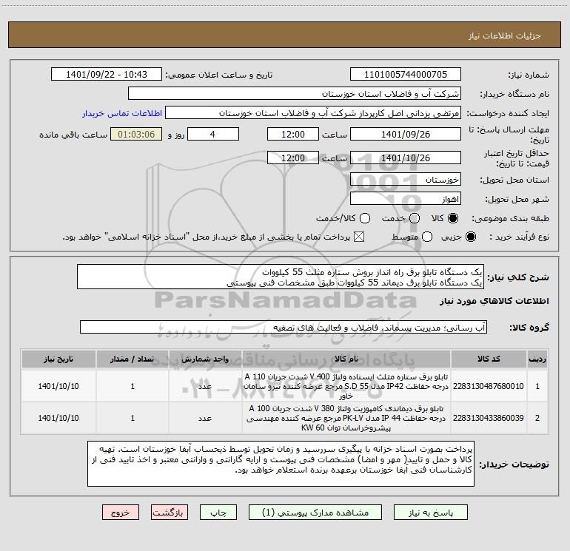Click row 1 product name cell

point(346,386)
